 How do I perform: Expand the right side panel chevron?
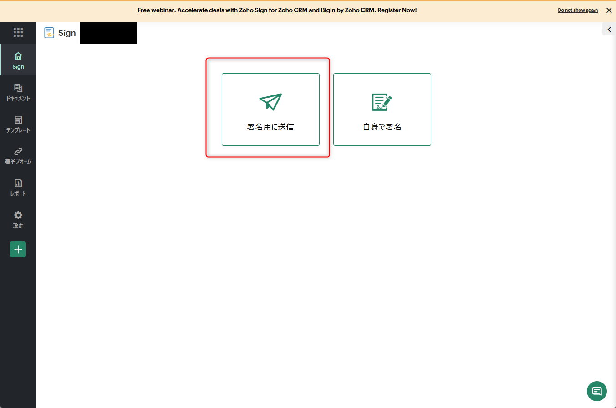pyautogui.click(x=609, y=30)
